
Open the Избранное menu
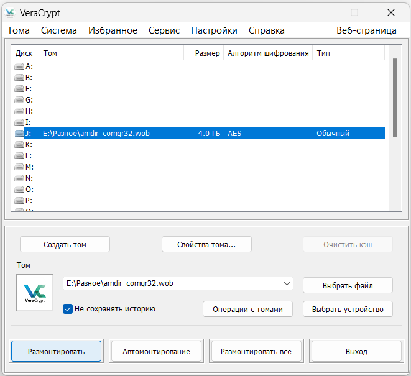(113, 30)
